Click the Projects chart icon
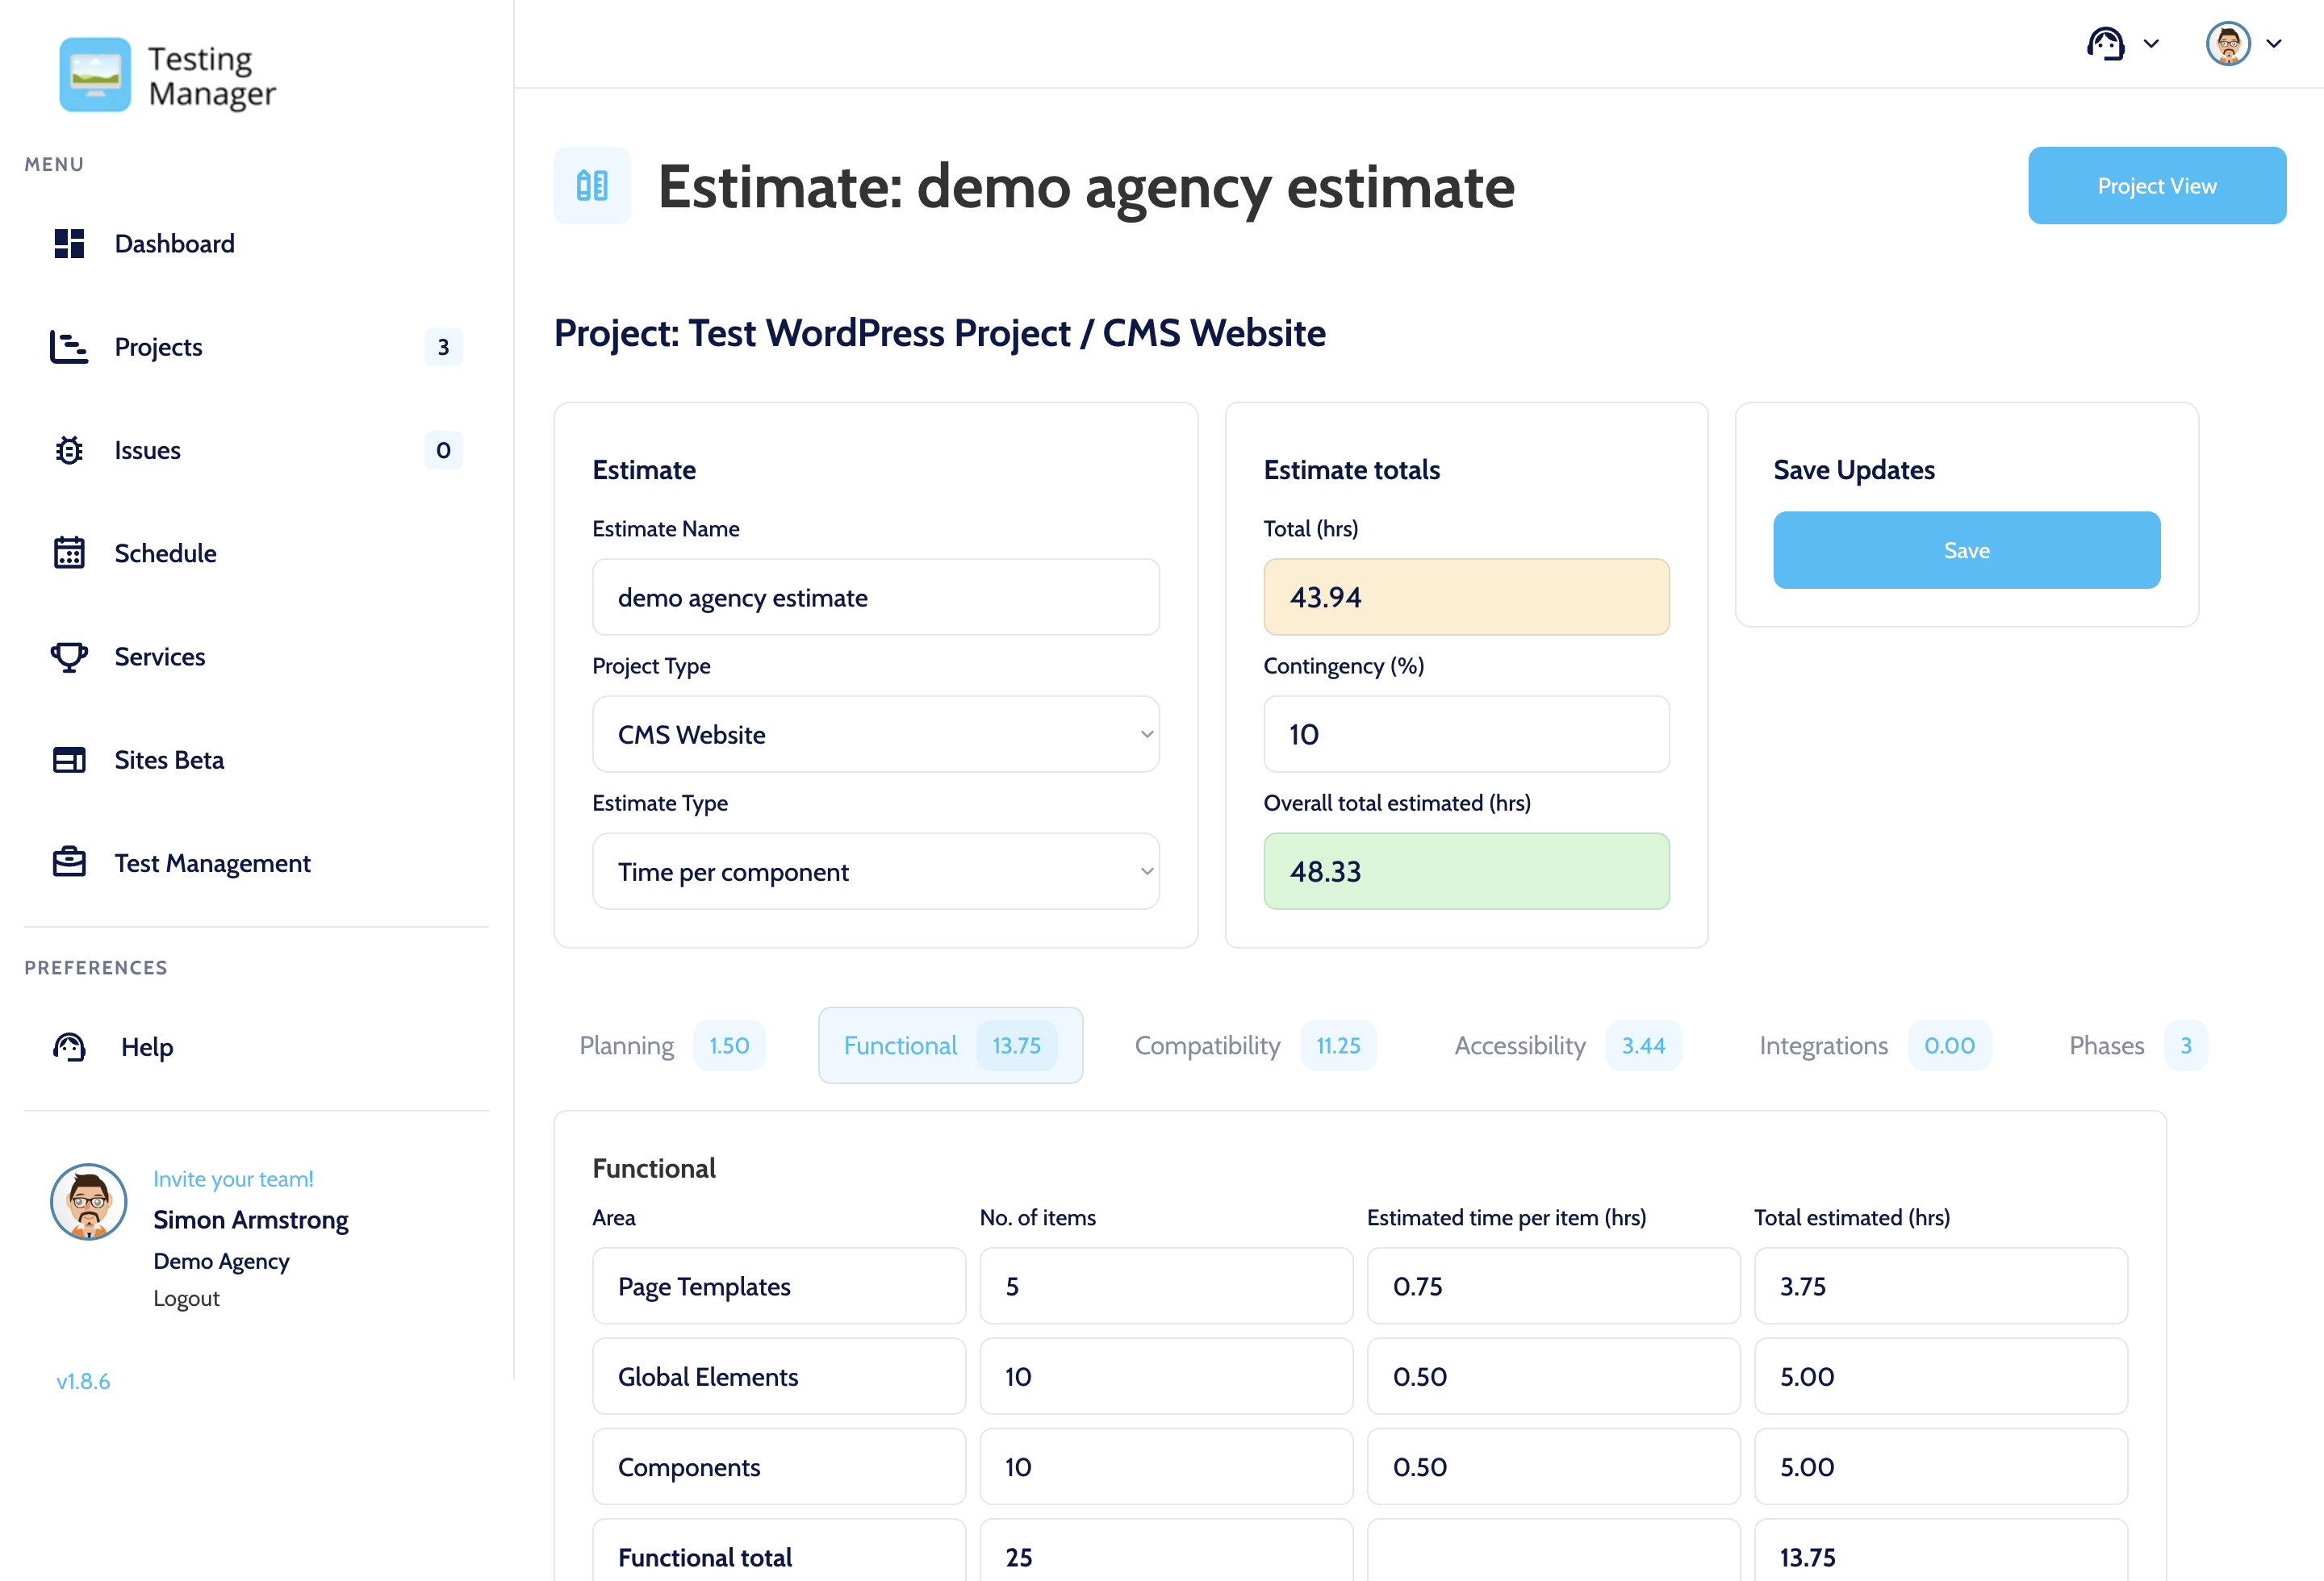 click(69, 347)
